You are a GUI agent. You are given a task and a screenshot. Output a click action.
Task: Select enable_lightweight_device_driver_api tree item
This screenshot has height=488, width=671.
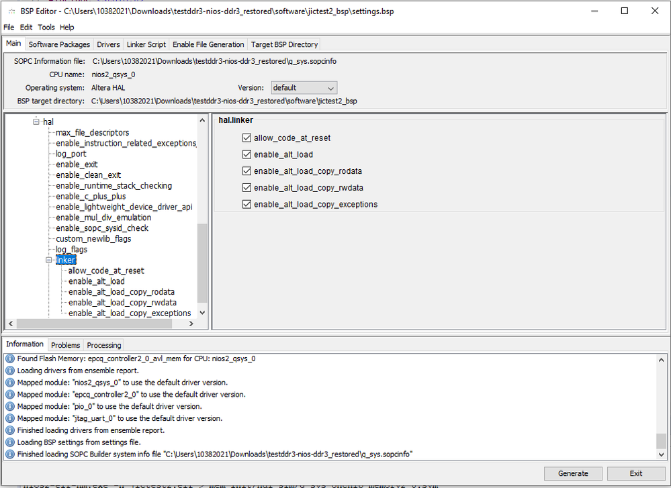(x=124, y=207)
